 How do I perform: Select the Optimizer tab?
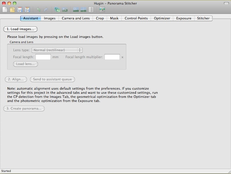(x=162, y=18)
